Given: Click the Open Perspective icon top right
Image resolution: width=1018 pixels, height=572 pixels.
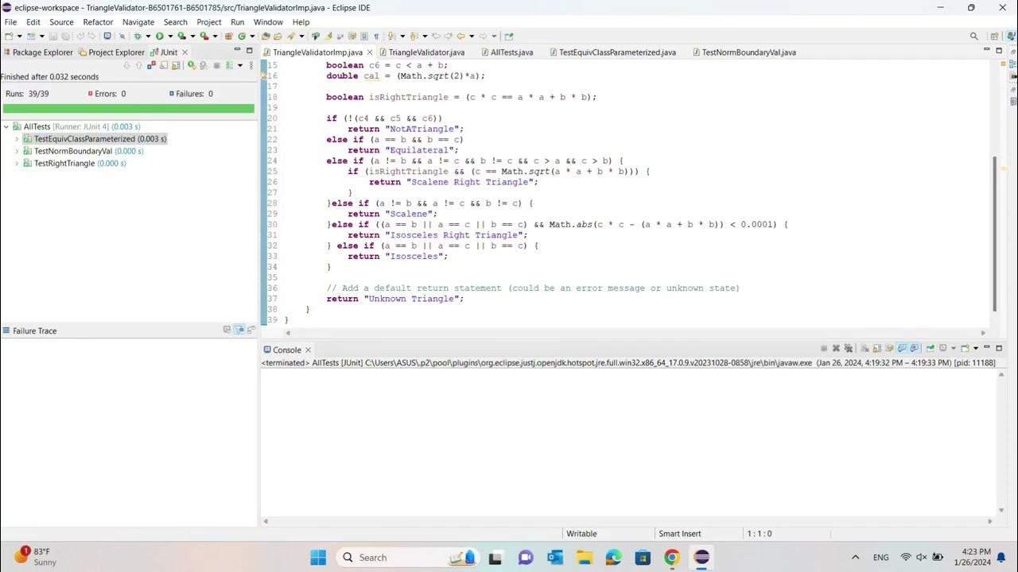Looking at the screenshot, I should [994, 36].
